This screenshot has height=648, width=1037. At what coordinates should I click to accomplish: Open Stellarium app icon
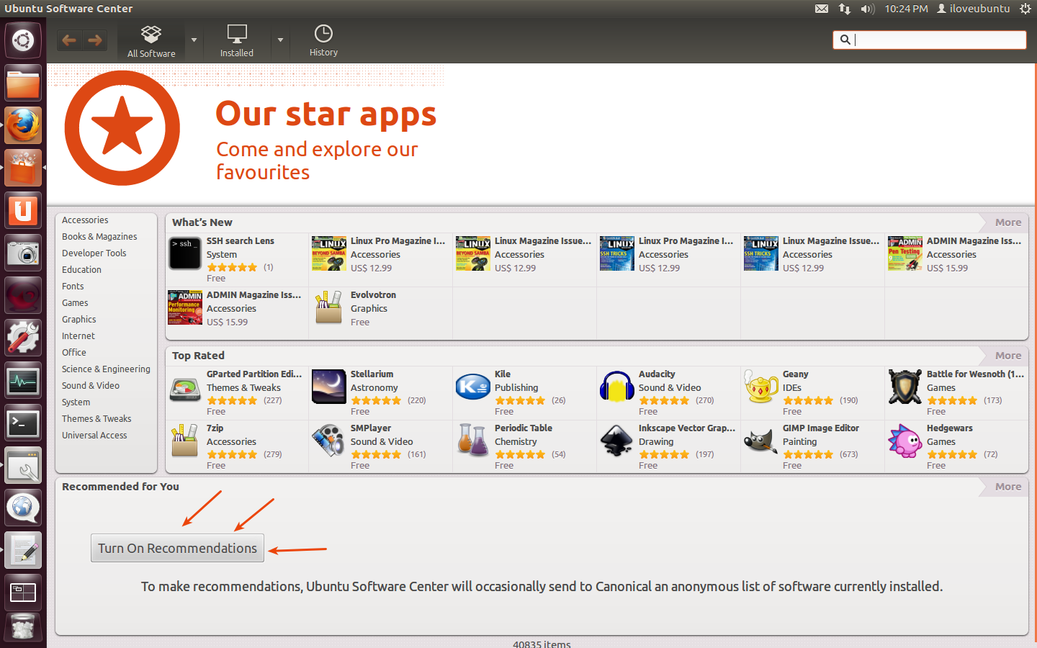click(x=329, y=387)
